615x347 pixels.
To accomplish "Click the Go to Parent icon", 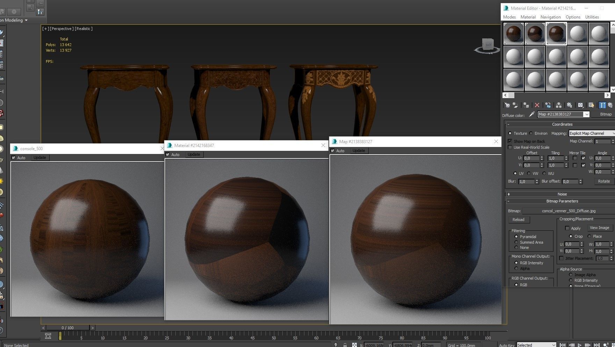I will pos(610,105).
